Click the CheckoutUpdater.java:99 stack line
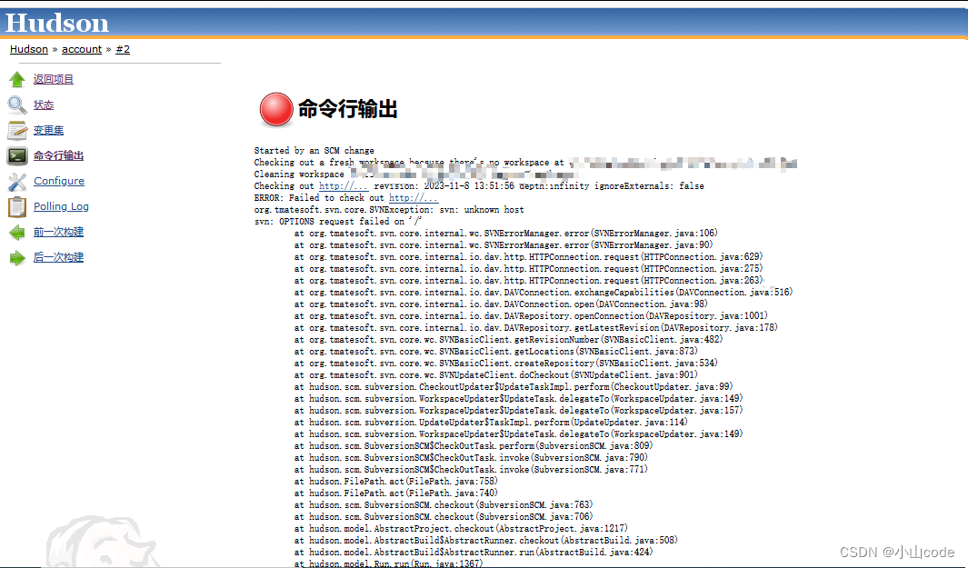The width and height of the screenshot is (968, 568). 513,387
